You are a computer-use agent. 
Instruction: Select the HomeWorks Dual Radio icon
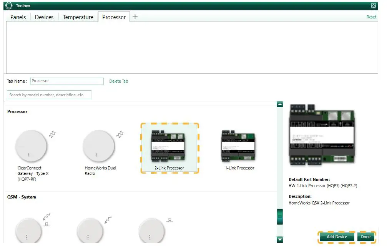[99, 146]
